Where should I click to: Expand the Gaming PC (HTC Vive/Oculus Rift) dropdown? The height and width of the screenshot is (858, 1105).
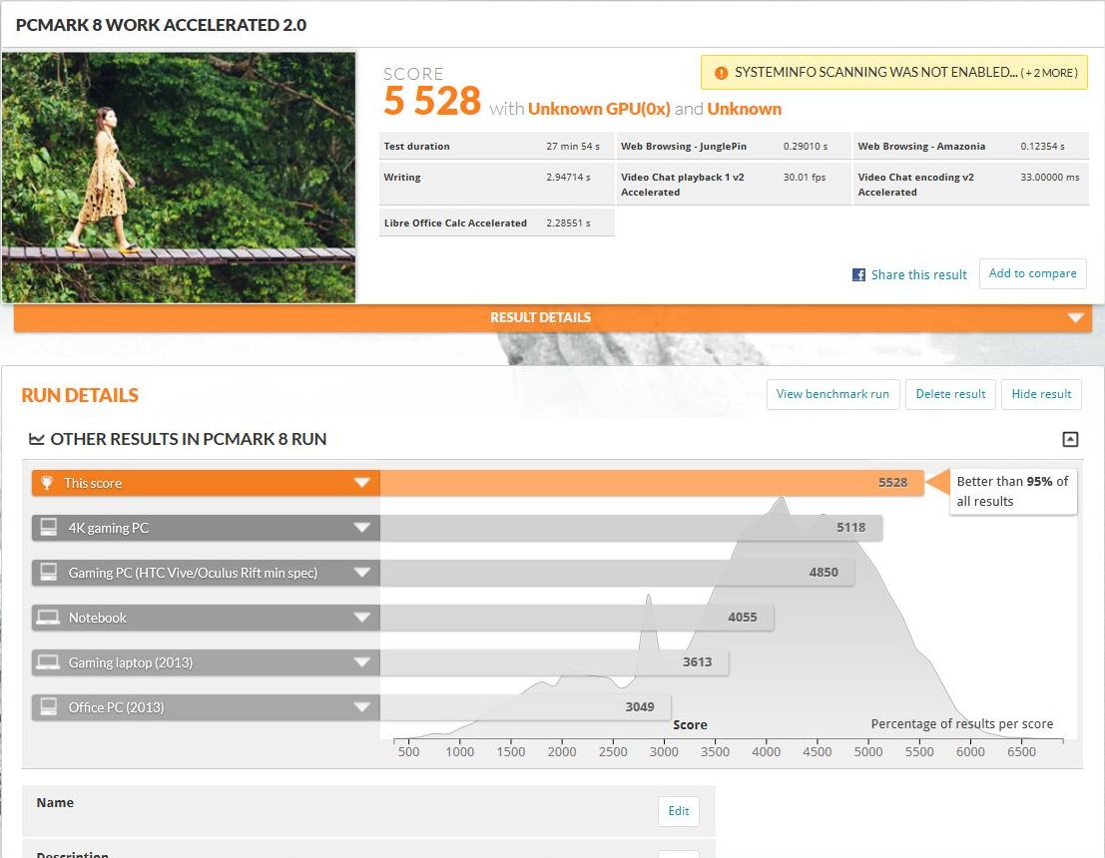tap(361, 573)
